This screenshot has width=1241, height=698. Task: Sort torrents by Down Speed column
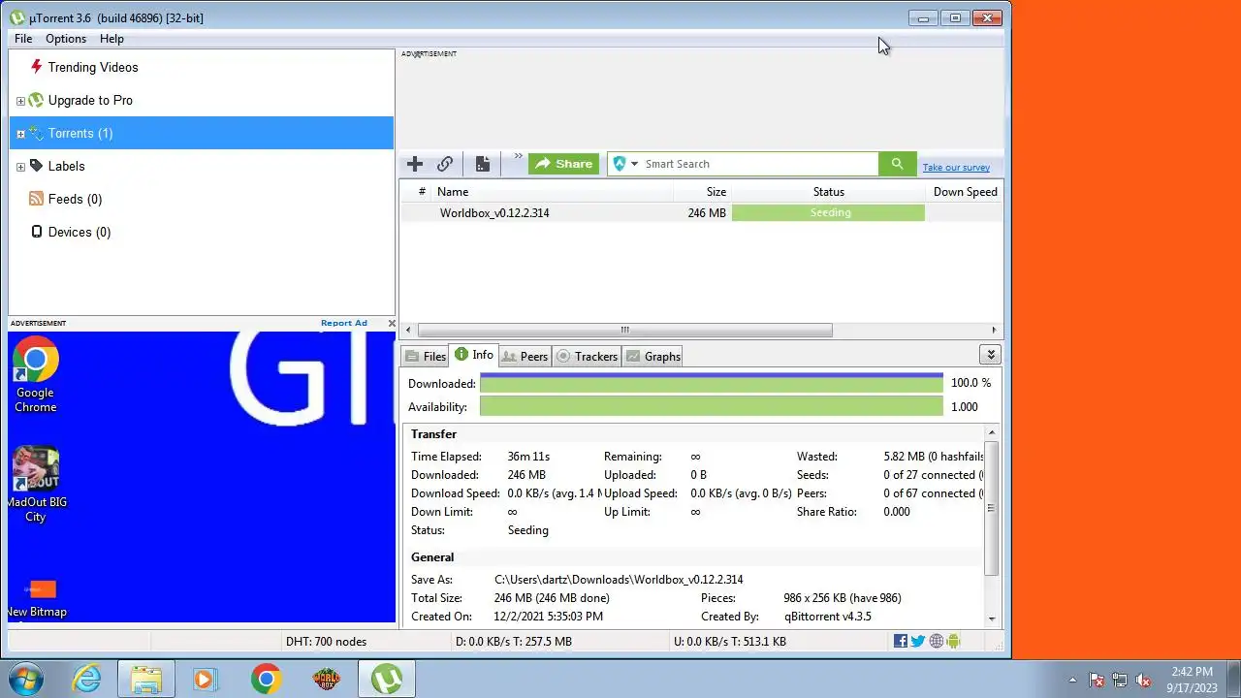point(965,192)
